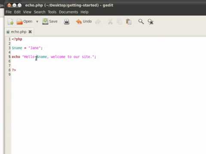The width and height of the screenshot is (206, 154).
Task: Undo the last edit
Action: (84, 21)
